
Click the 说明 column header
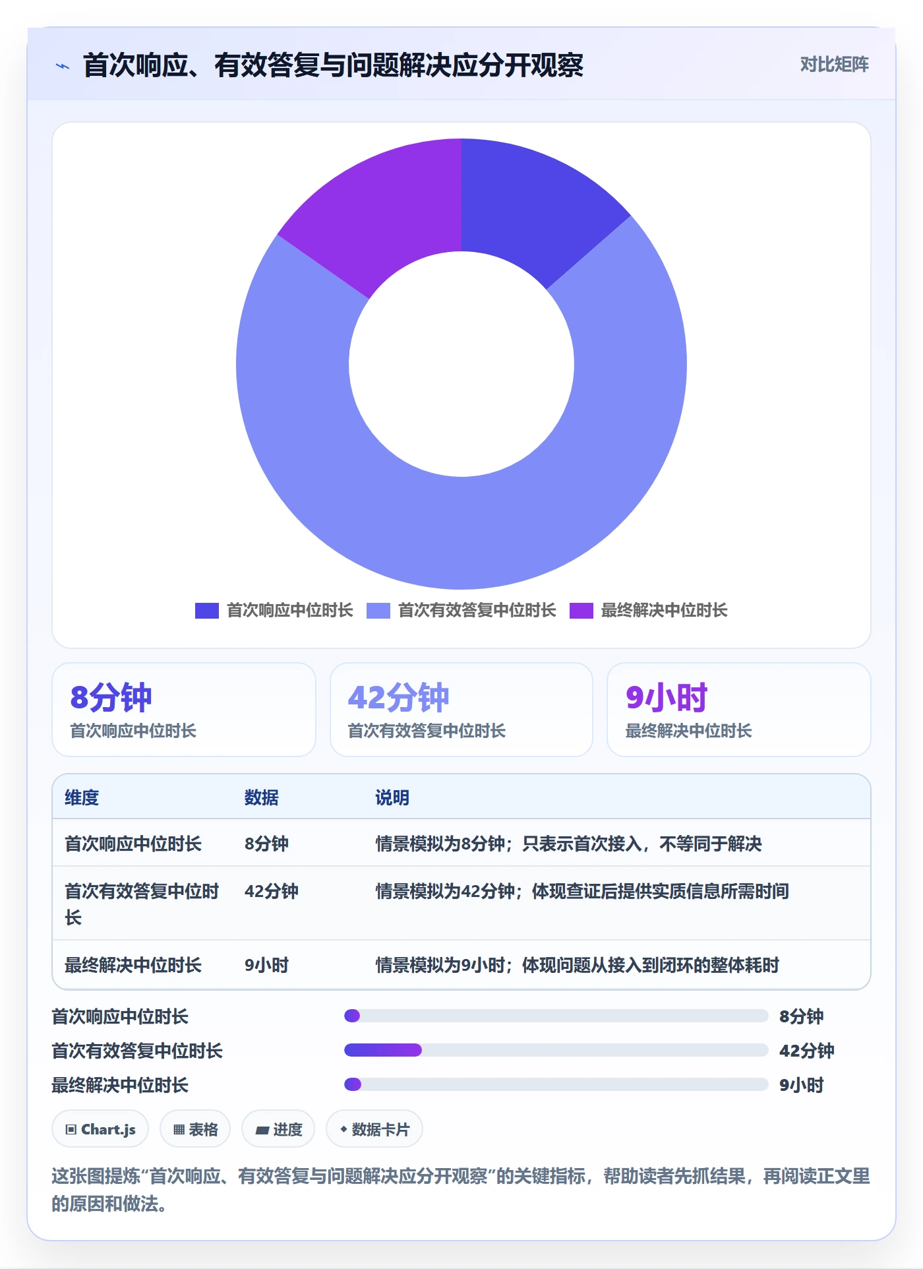point(392,797)
